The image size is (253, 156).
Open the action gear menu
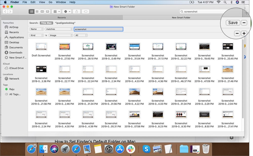click(66, 11)
